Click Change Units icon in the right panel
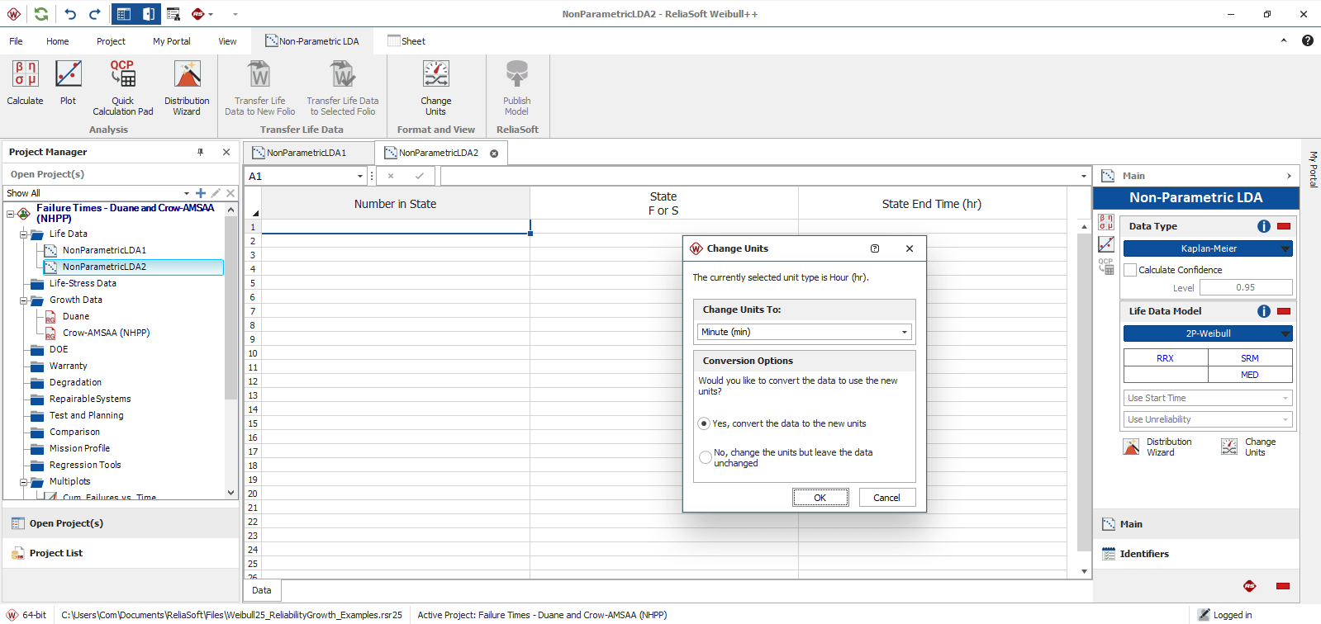This screenshot has width=1321, height=624. [x=1230, y=447]
